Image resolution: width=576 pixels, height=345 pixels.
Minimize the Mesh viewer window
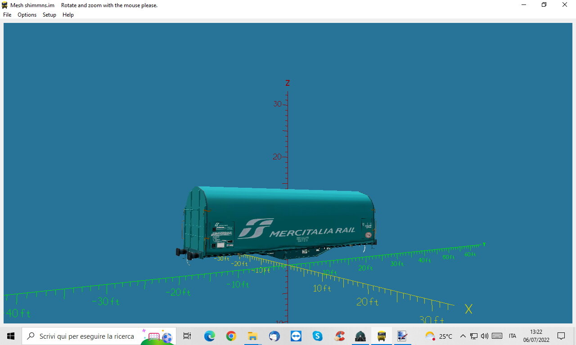(524, 5)
